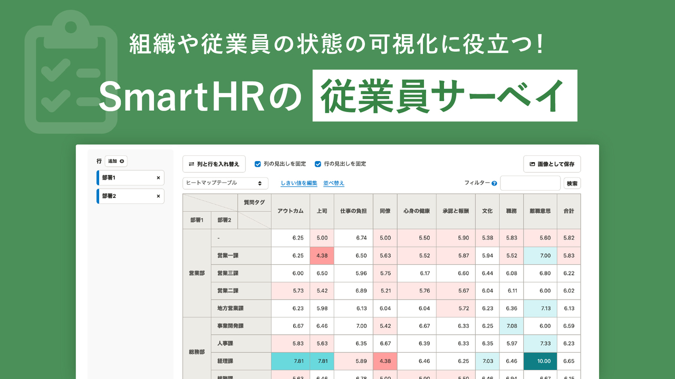Click 画像として保存 button
Image resolution: width=675 pixels, height=379 pixels.
coord(552,164)
